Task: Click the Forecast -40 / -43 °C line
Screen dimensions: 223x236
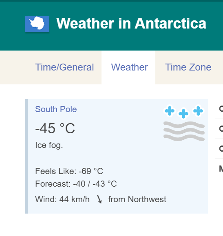Action: (x=76, y=184)
